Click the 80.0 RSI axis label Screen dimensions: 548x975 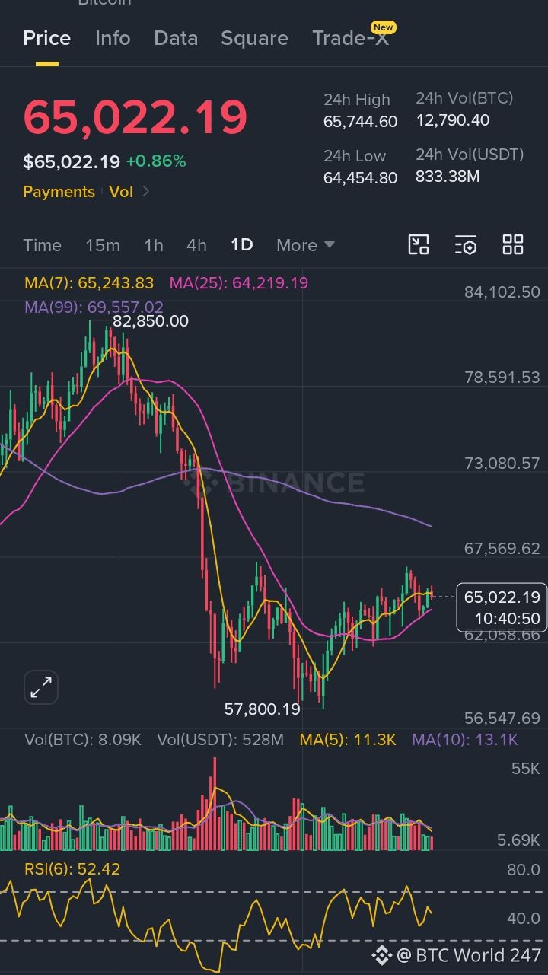[524, 869]
